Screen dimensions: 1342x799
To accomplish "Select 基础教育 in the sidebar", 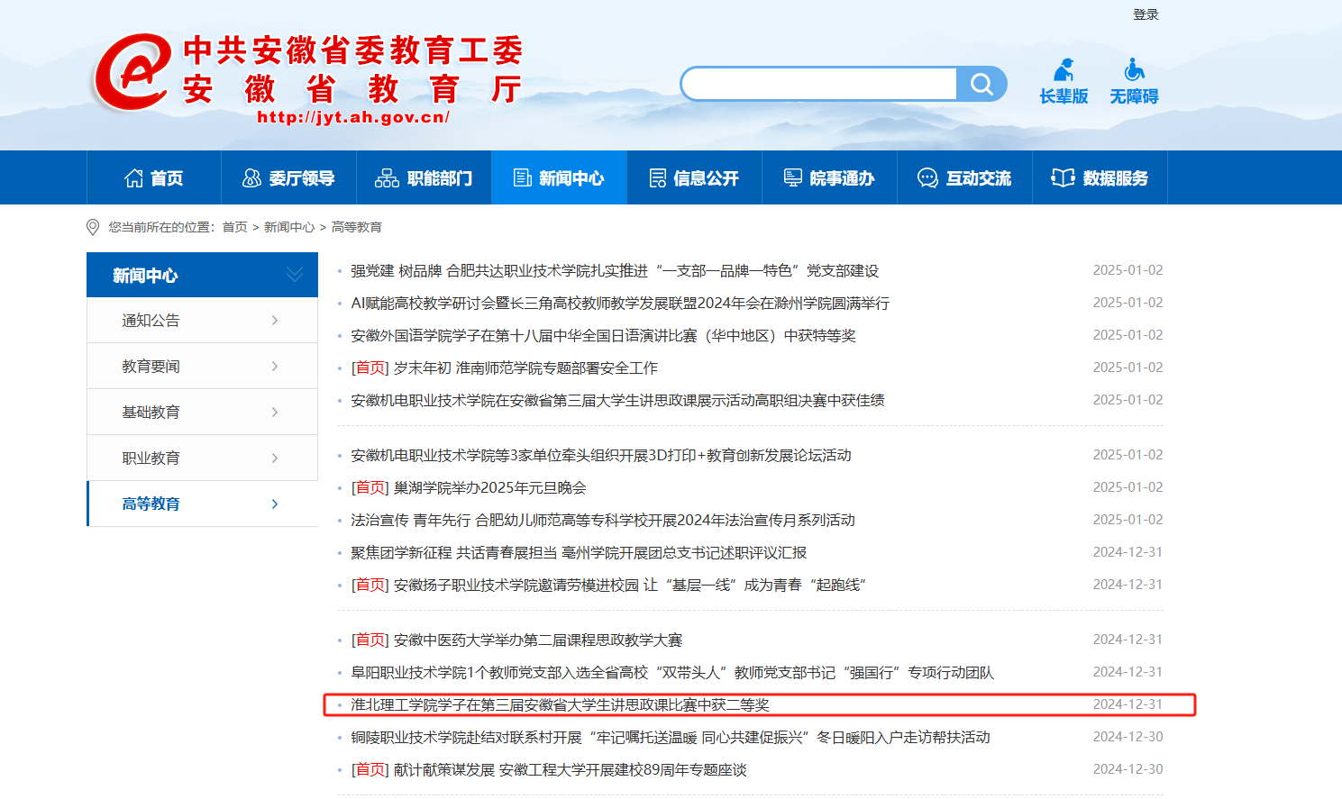I will [151, 413].
